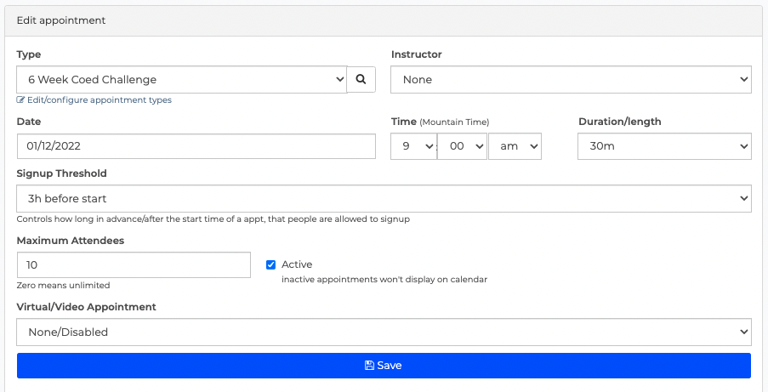768x392 pixels.
Task: Expand the Signup Threshold dropdown
Action: click(x=384, y=198)
